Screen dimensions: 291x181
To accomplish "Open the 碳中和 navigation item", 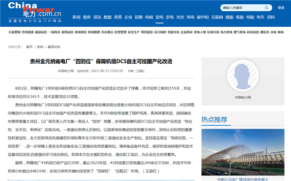I will (203, 17).
